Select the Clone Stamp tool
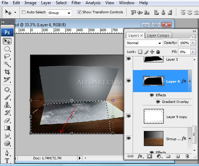 point(7,105)
